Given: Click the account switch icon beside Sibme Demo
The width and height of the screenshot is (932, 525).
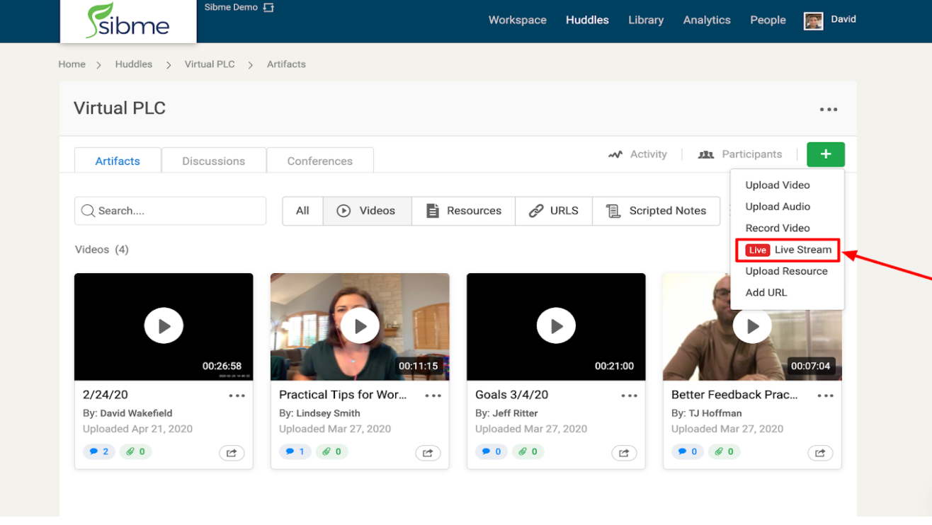Looking at the screenshot, I should click(268, 8).
